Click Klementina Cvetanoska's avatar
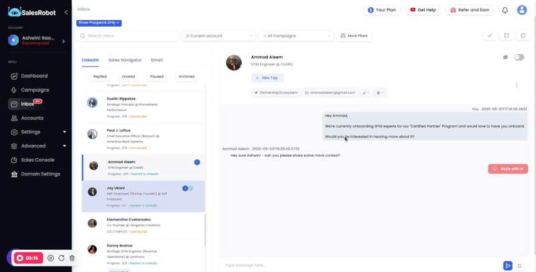 (x=92, y=223)
